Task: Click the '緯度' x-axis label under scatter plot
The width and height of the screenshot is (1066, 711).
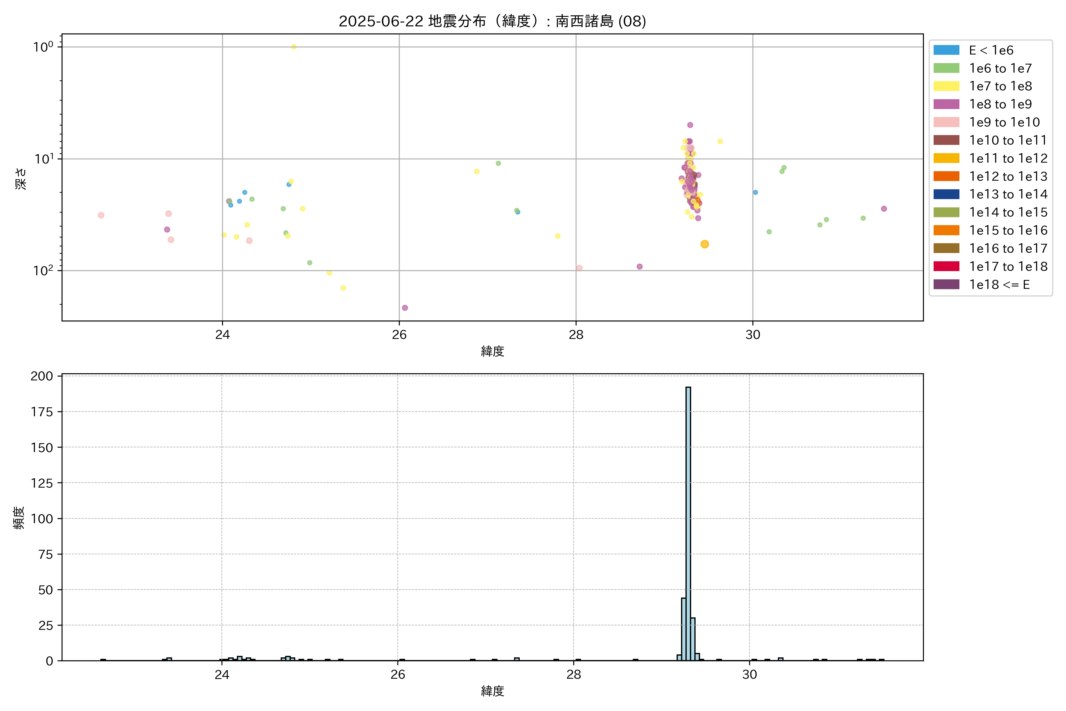Action: pyautogui.click(x=492, y=351)
